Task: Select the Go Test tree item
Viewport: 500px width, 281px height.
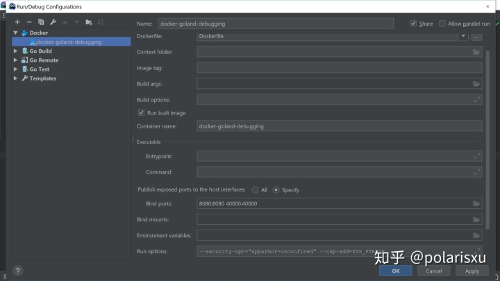Action: pos(39,69)
